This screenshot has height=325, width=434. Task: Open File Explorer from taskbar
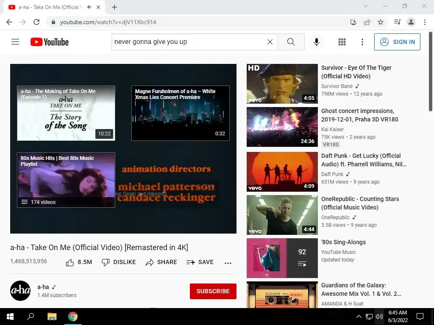pyautogui.click(x=52, y=317)
